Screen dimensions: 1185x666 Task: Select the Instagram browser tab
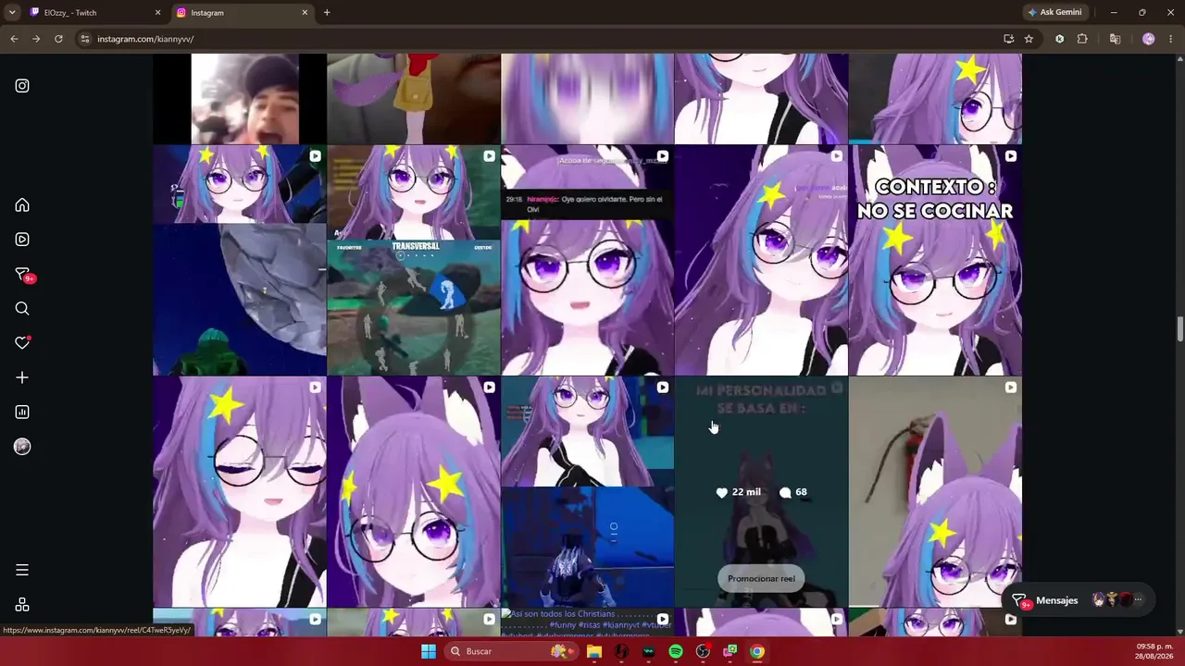241,13
